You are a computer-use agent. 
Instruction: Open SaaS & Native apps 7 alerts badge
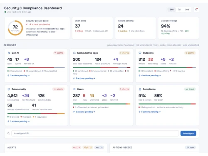click(124, 53)
